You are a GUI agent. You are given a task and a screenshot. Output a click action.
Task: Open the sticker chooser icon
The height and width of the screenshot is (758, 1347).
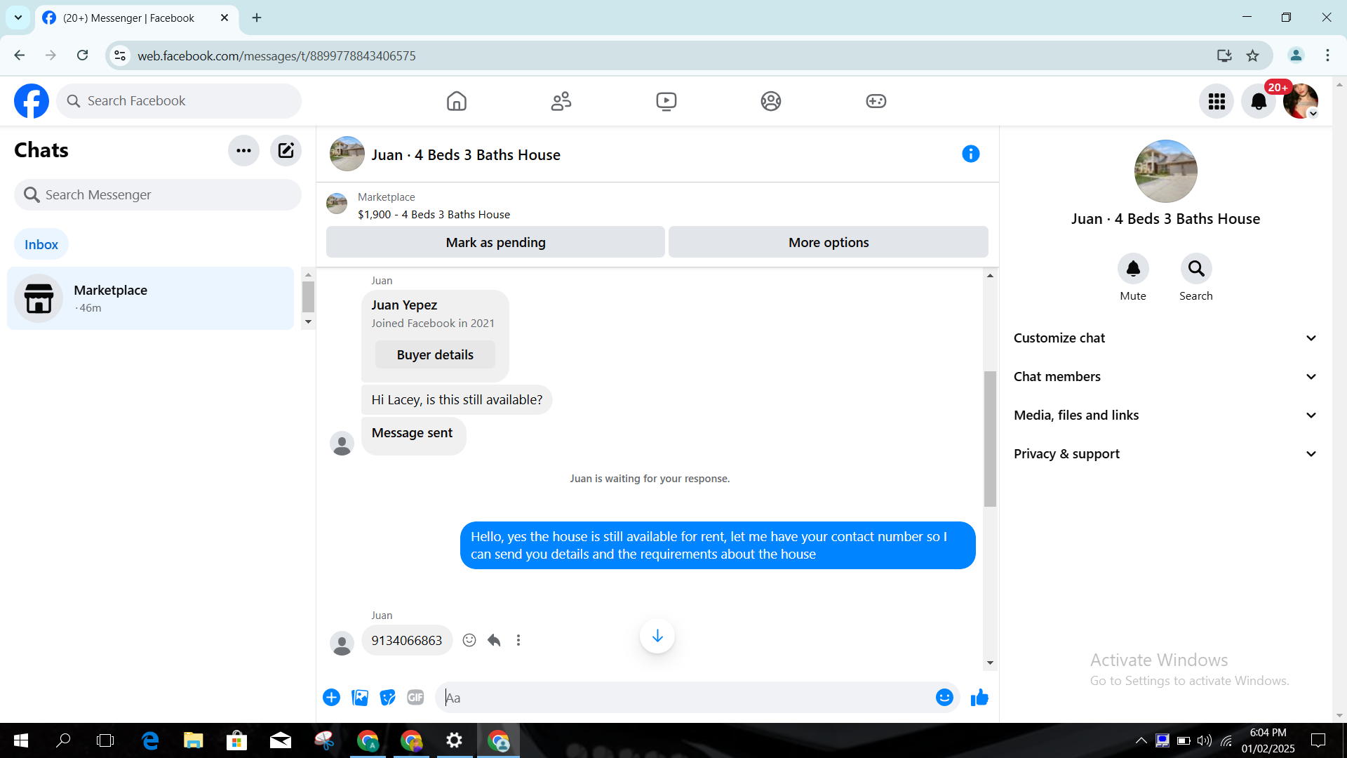click(387, 698)
